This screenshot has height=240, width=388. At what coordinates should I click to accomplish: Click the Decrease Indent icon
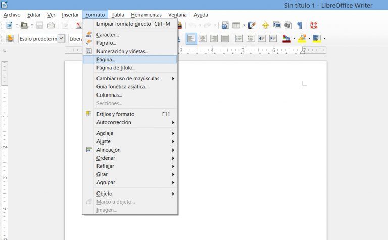(x=262, y=38)
